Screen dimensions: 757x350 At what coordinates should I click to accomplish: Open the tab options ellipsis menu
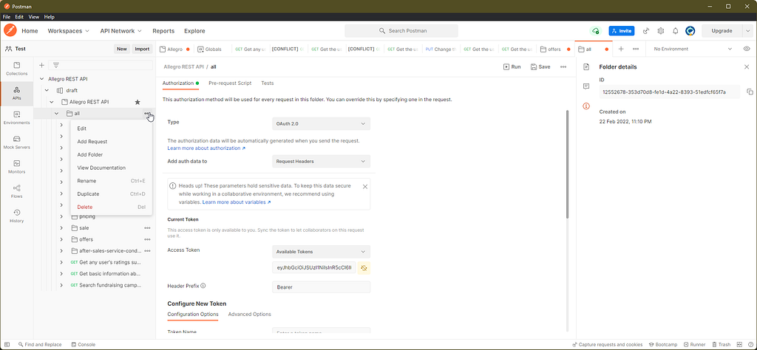point(636,49)
